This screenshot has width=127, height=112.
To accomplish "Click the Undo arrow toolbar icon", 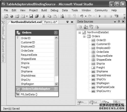I will [82, 16].
